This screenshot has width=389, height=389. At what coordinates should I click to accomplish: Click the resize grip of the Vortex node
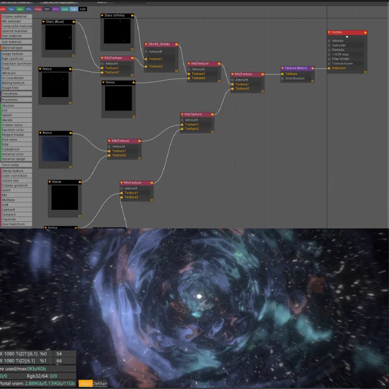coord(365,72)
